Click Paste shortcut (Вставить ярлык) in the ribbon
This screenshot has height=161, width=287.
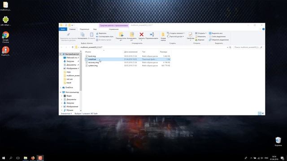coord(104,40)
